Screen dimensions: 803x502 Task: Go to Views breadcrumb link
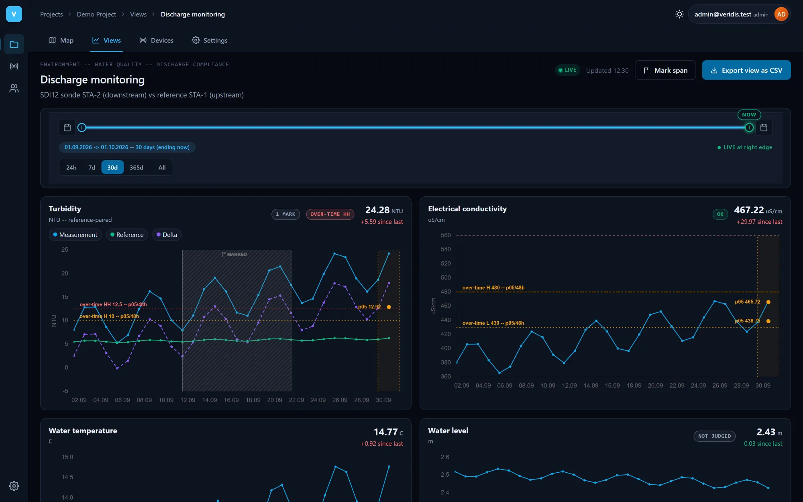pos(138,14)
